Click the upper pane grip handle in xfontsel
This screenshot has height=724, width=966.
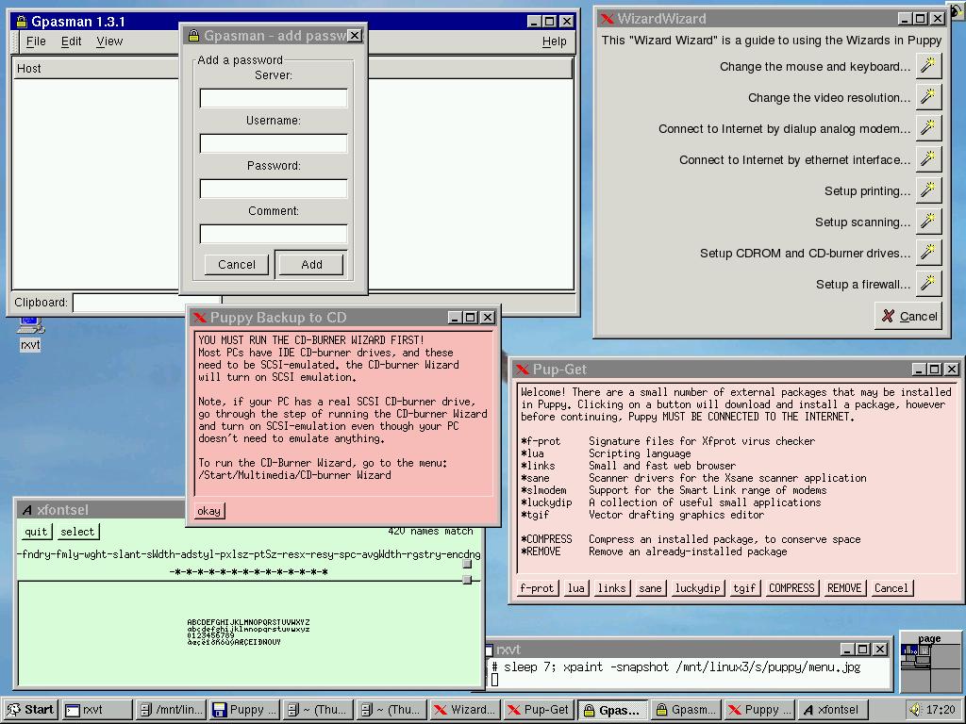[x=467, y=564]
